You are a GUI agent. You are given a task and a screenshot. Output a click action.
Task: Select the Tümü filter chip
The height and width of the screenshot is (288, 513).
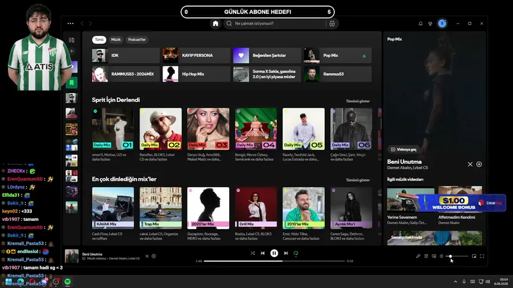(x=99, y=40)
